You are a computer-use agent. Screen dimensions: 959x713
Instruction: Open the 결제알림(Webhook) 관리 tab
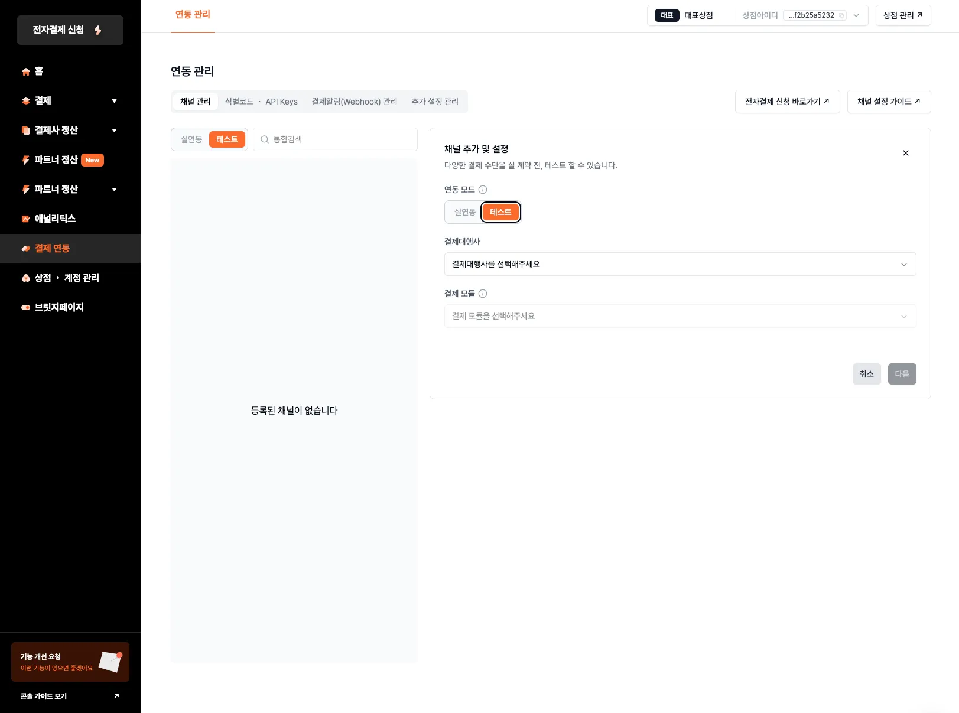pos(355,102)
